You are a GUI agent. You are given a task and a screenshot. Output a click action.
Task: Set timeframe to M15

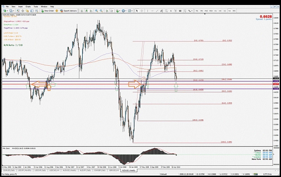tap(206, 11)
